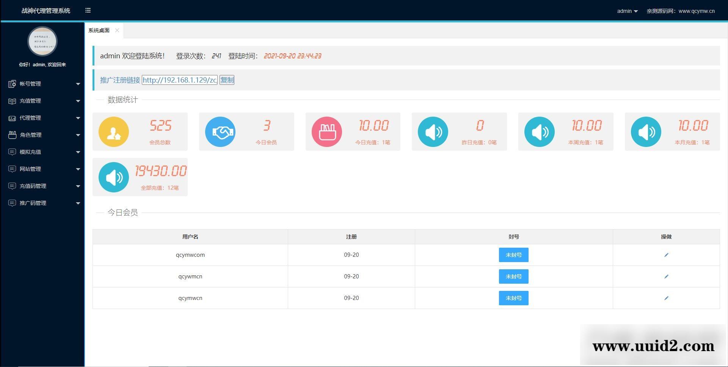
Task: Toggle ban status button for qcymwcom
Action: tap(513, 255)
